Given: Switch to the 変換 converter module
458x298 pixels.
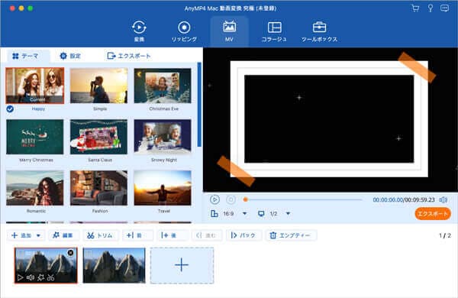Looking at the screenshot, I should click(139, 31).
